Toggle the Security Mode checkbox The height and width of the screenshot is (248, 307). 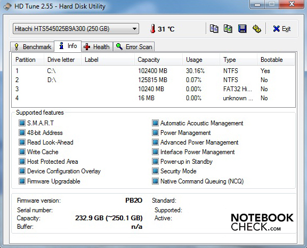tap(155, 171)
